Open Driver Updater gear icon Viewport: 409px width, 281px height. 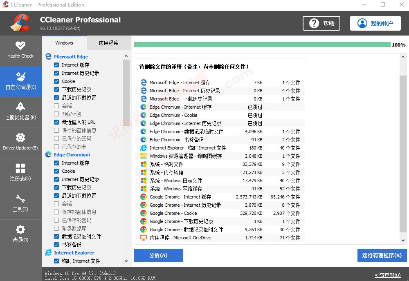[20, 138]
